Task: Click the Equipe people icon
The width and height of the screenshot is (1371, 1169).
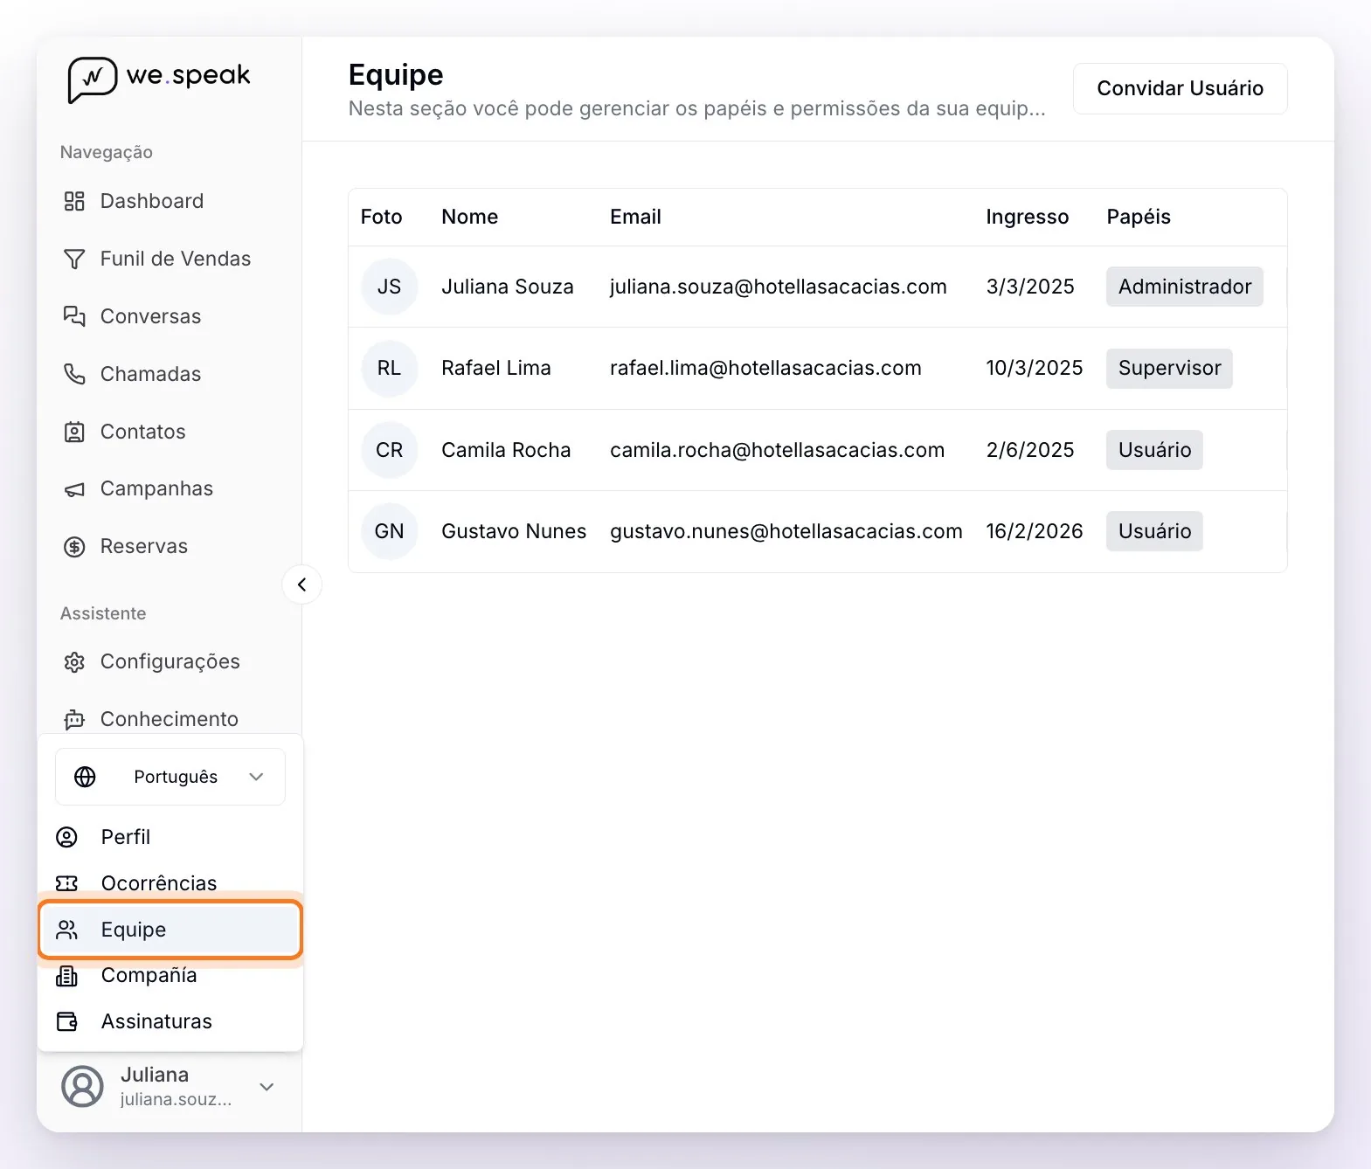Action: 66,930
